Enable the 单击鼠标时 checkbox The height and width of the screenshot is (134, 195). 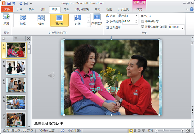(143, 22)
